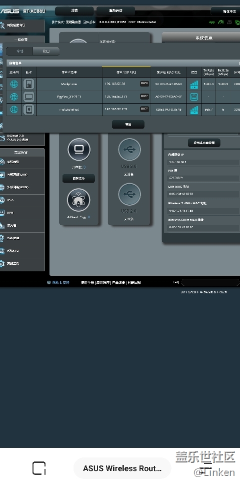Click the green App status link
240x488 pixels.
(212, 23)
